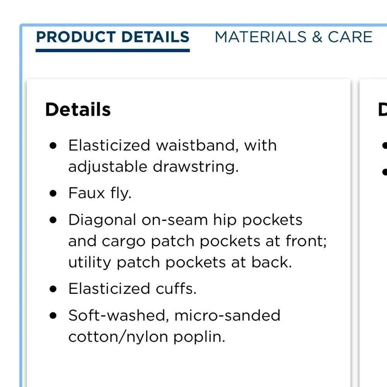Click the cargo patch pockets text line
Image resolution: width=387 pixels, height=387 pixels.
click(x=198, y=241)
